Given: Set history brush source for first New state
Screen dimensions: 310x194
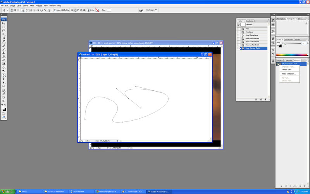Looking at the screenshot, I should pyautogui.click(x=238, y=29).
